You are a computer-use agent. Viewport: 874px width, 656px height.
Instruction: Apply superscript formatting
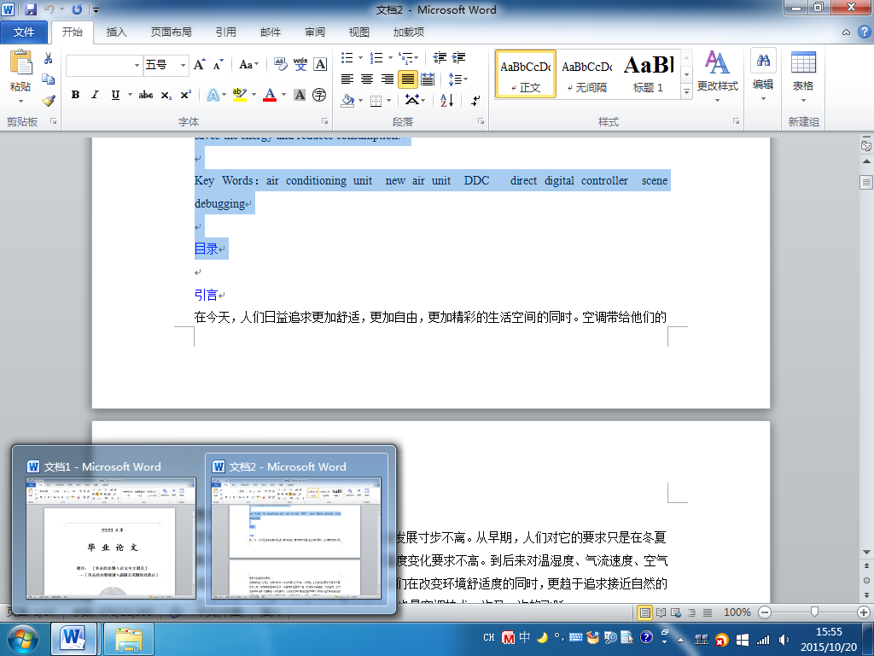pyautogui.click(x=185, y=95)
